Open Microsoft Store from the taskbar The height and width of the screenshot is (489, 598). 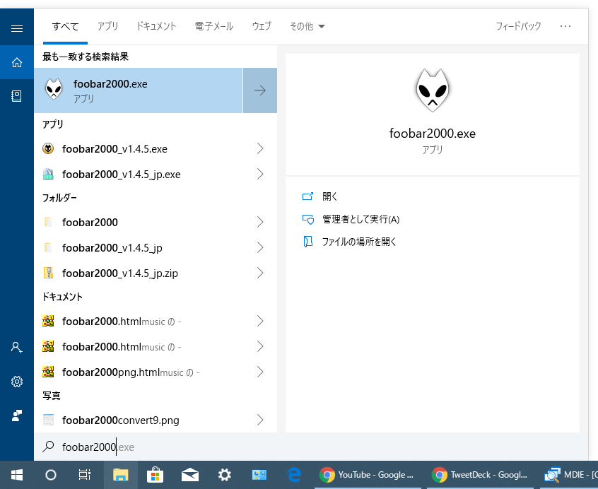[x=156, y=475]
